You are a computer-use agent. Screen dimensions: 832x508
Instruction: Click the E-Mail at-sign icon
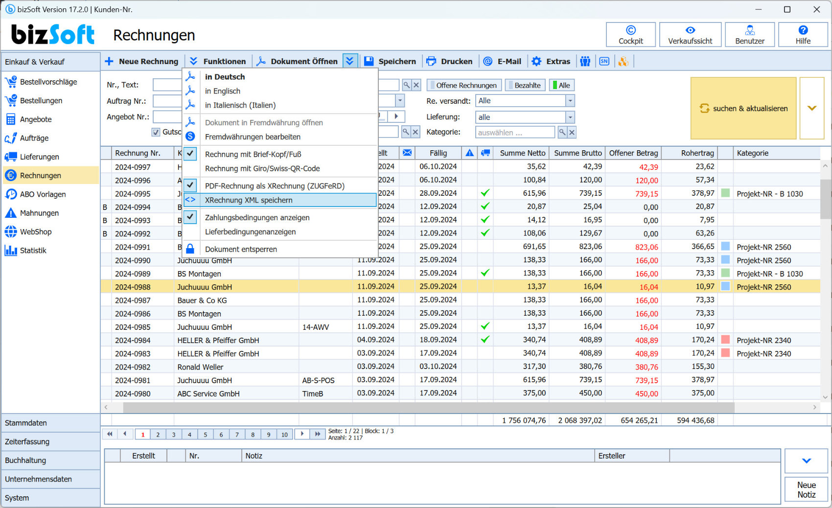point(488,61)
